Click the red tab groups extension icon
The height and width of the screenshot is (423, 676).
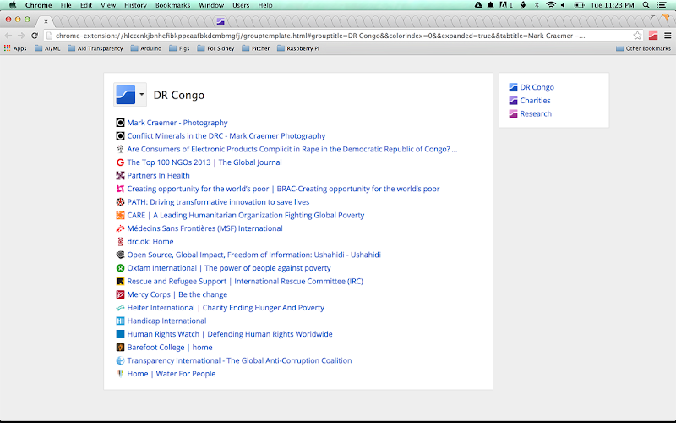(x=653, y=36)
